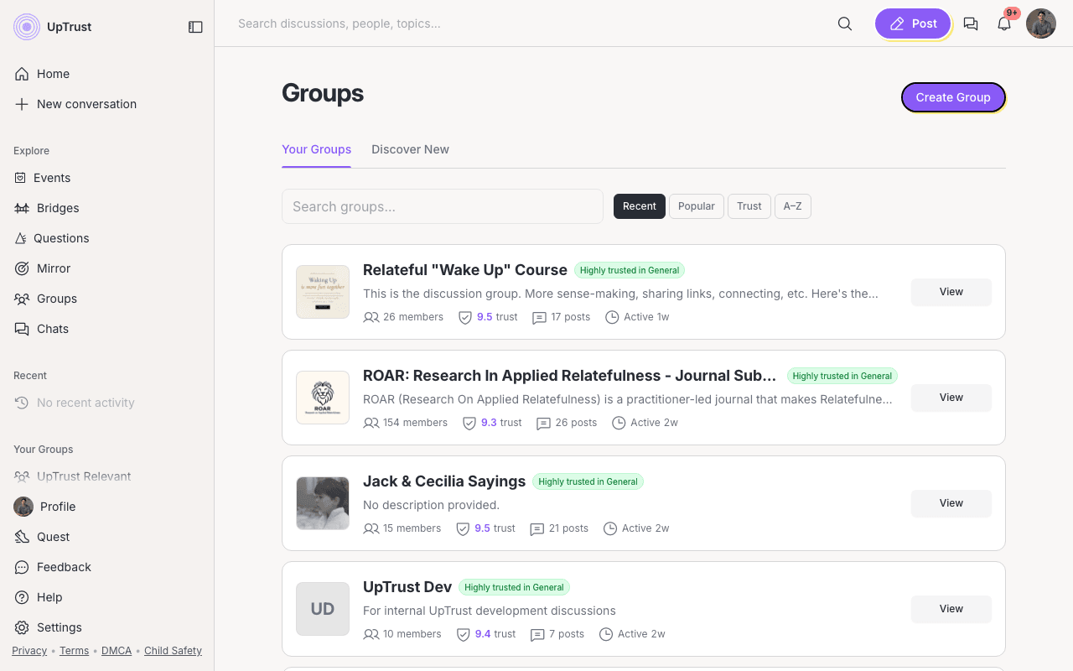
Task: Click the Search groups input field
Action: point(443,206)
